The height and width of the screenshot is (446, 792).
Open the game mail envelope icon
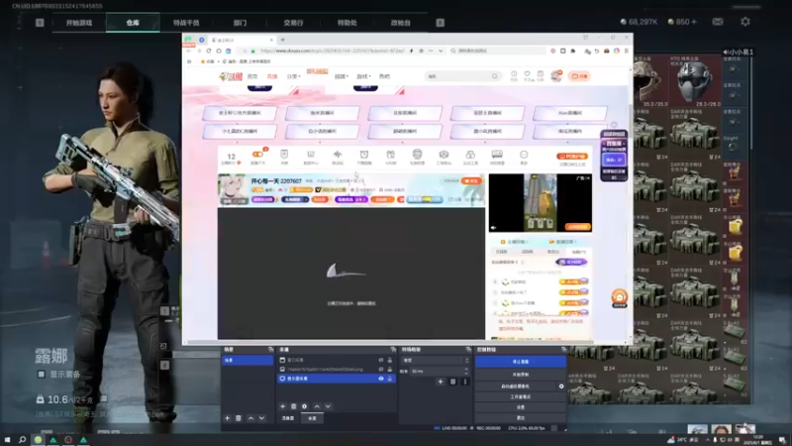pos(717,22)
